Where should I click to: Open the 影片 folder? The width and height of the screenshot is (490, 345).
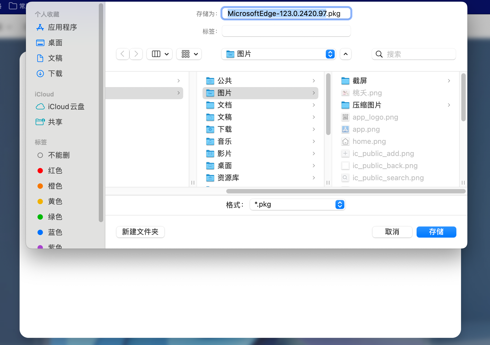coord(260,153)
